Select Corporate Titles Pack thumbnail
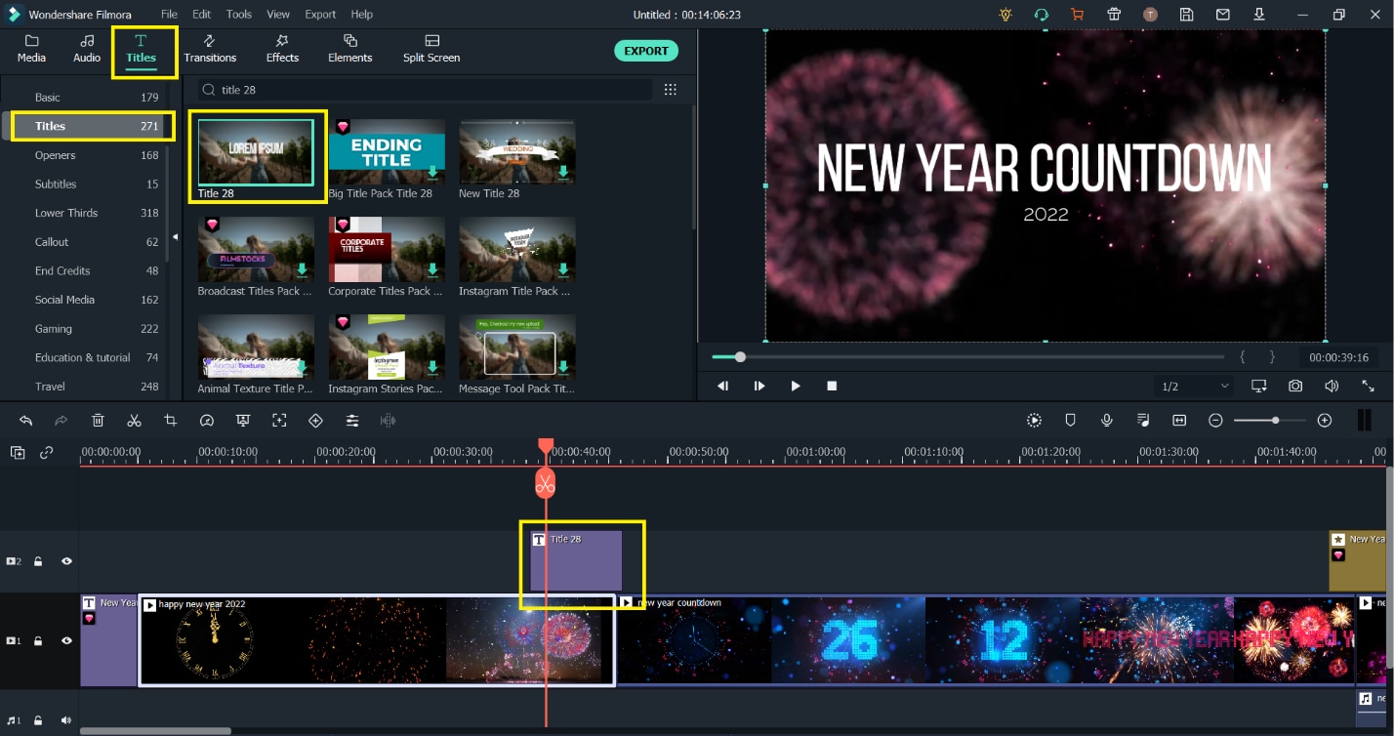 coord(387,250)
